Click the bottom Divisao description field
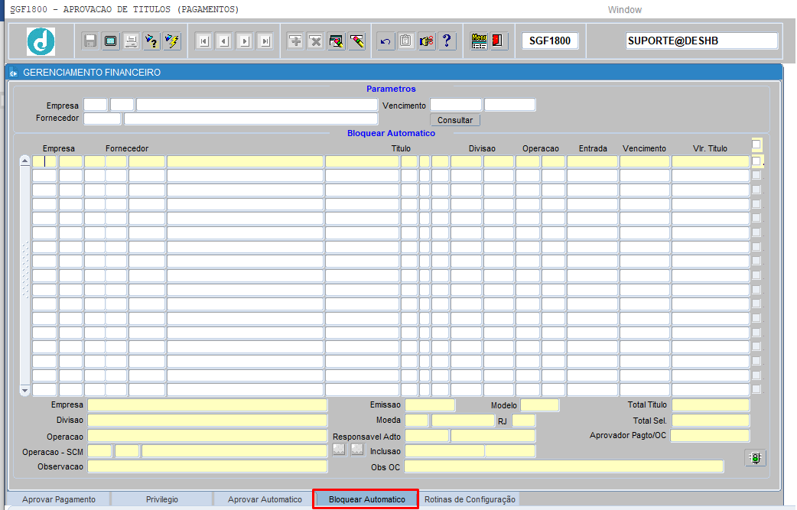797x510 pixels. coord(207,421)
